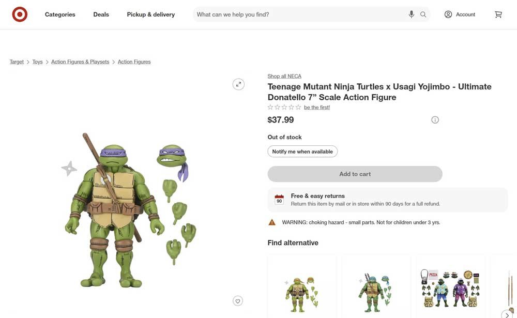The image size is (517, 318).
Task: Open the shopping cart icon
Action: click(498, 14)
